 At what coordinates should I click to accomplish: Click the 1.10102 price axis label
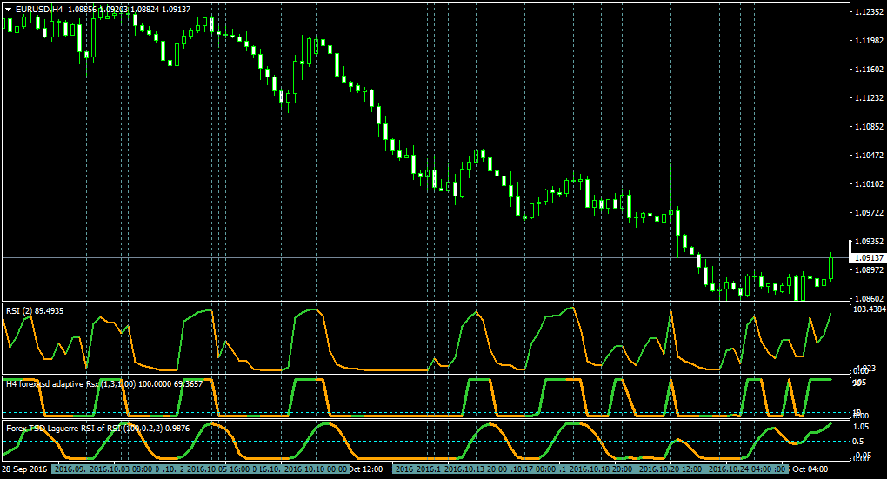(x=870, y=183)
